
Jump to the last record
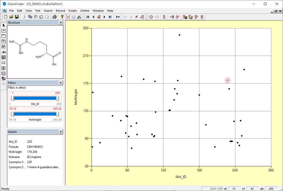[110, 17]
